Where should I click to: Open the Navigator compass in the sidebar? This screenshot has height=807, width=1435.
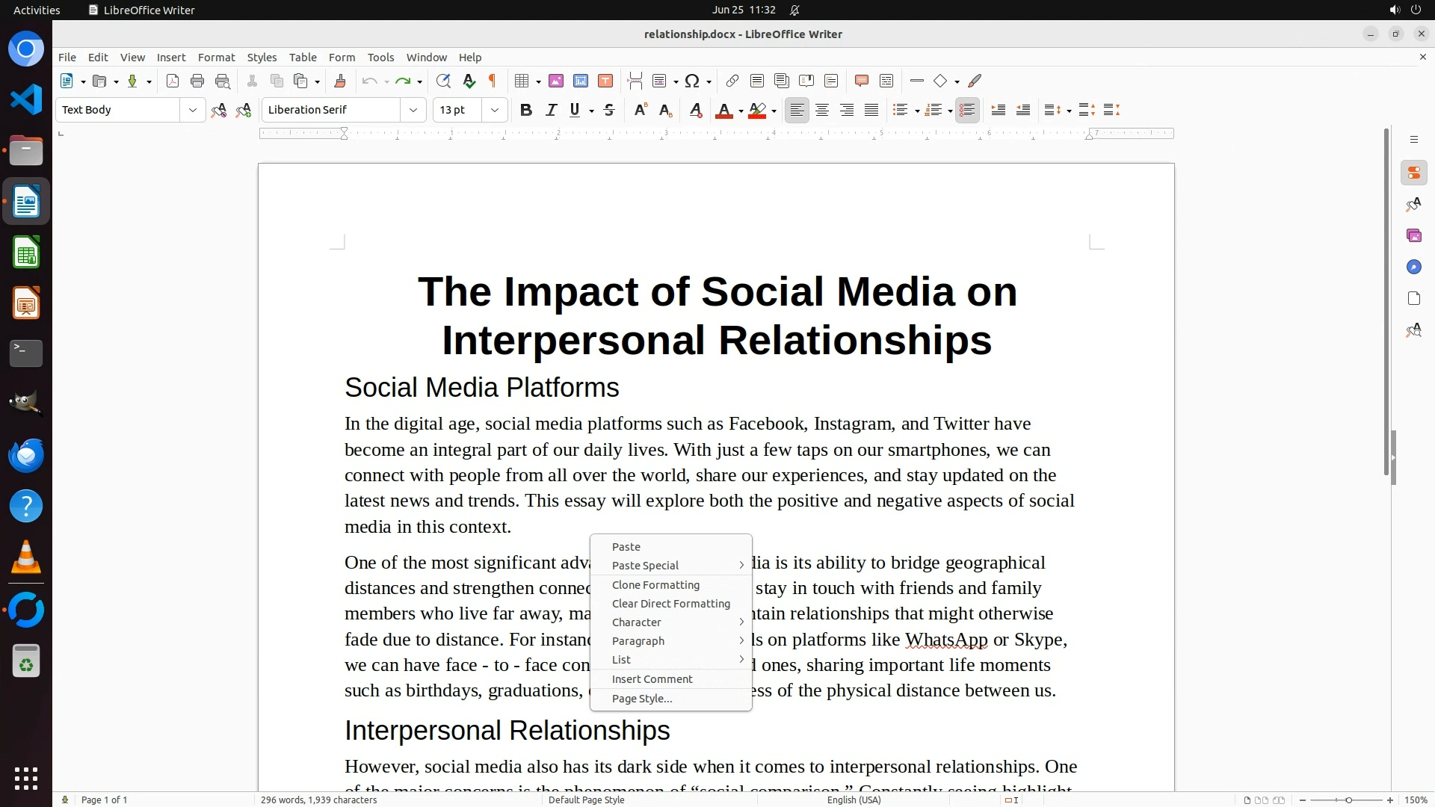click(1413, 268)
